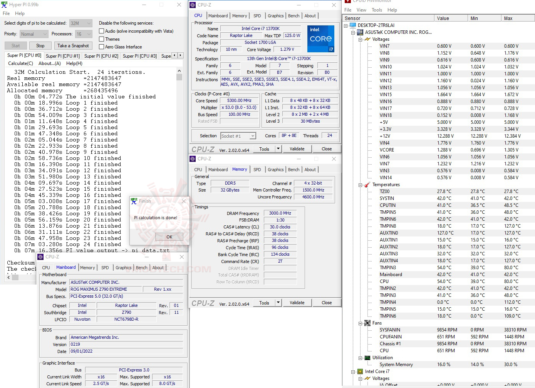Open the Socket #1 selection dropdown

coord(238,136)
